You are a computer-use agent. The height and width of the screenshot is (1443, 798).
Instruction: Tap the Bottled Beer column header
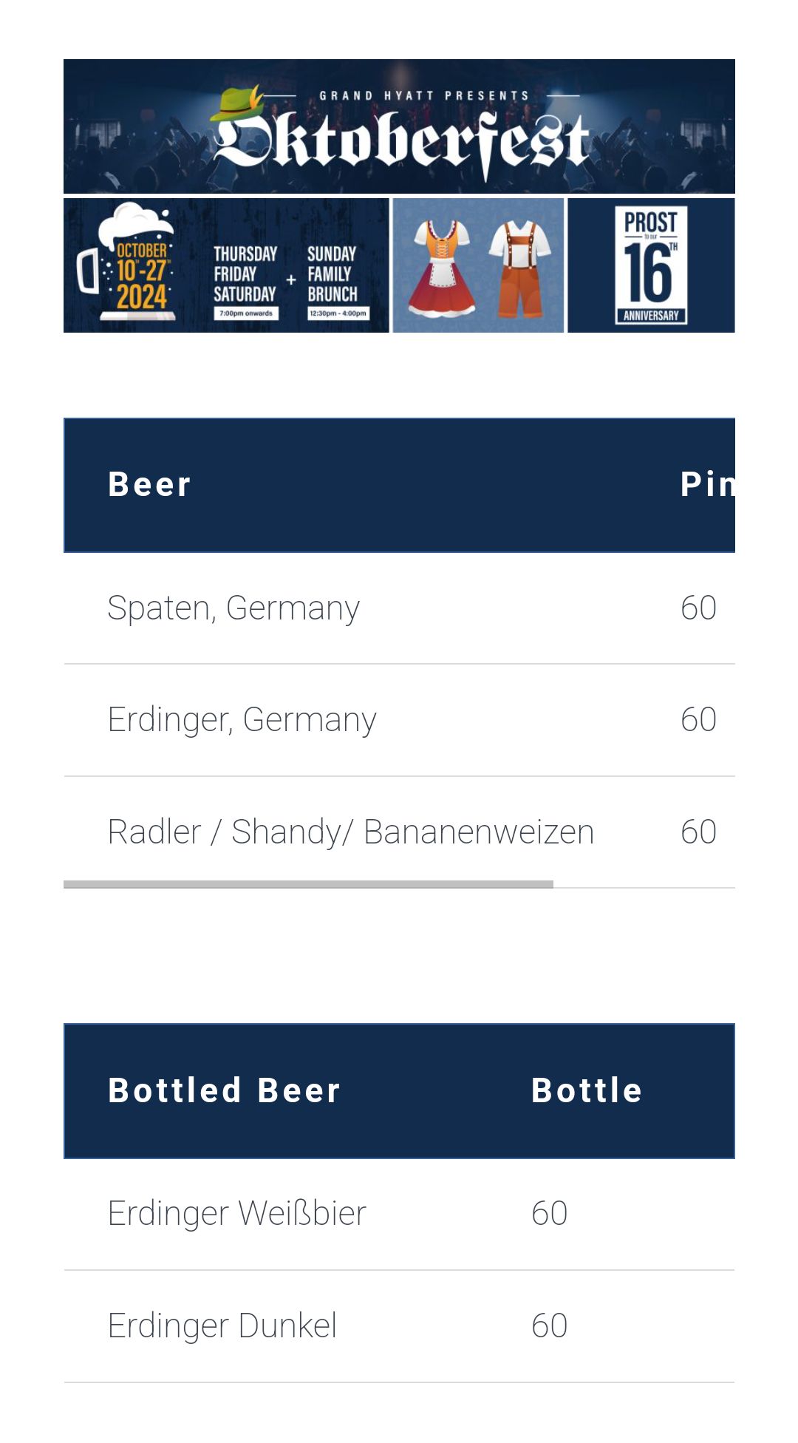225,1091
